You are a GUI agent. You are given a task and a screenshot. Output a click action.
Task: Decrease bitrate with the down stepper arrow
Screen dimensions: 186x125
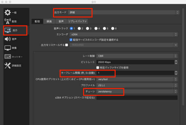coord(176,63)
